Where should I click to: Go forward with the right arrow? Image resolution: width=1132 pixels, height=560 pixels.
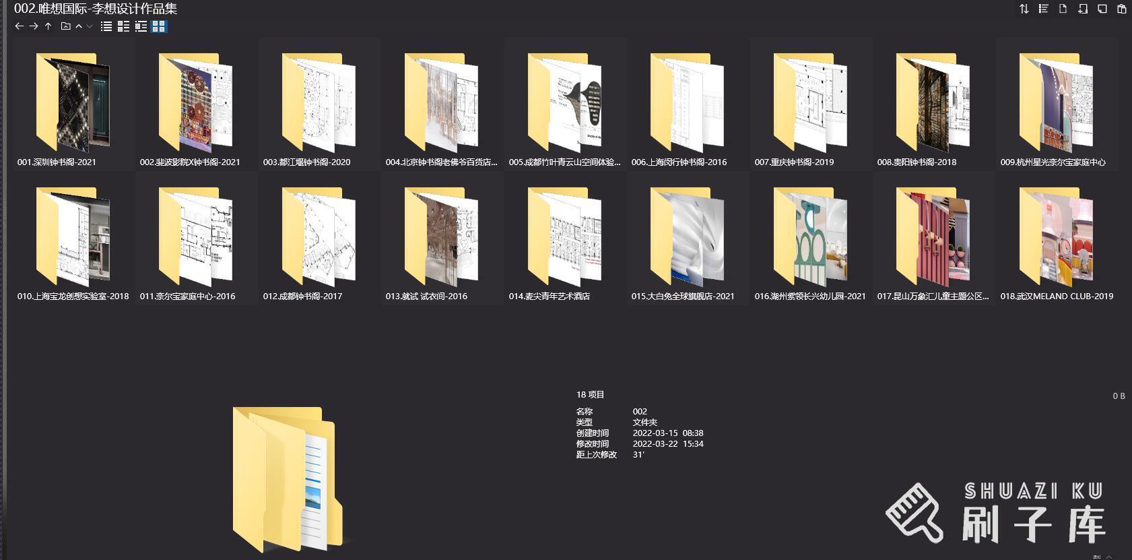(33, 26)
